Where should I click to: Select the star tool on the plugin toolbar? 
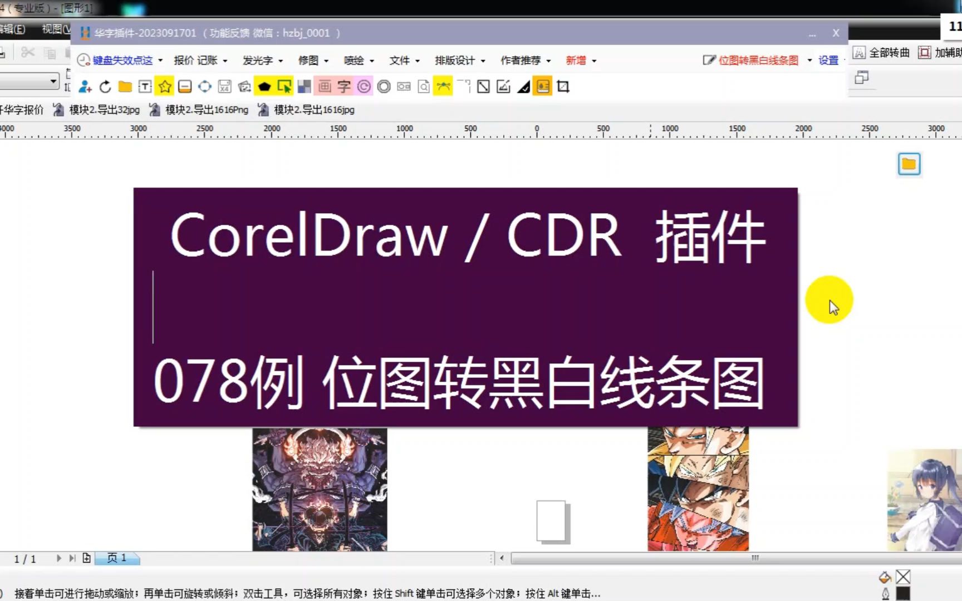[x=164, y=86]
